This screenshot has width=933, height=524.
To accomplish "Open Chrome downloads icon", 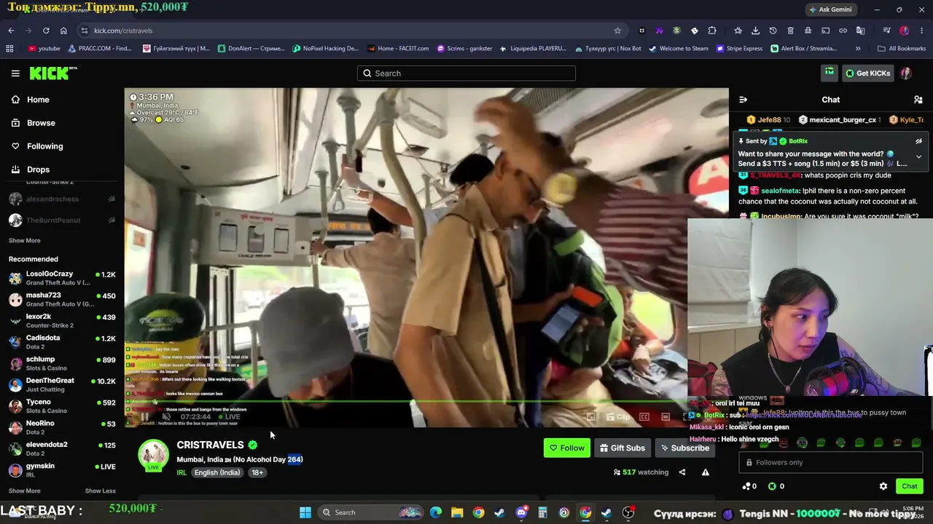I will point(755,31).
